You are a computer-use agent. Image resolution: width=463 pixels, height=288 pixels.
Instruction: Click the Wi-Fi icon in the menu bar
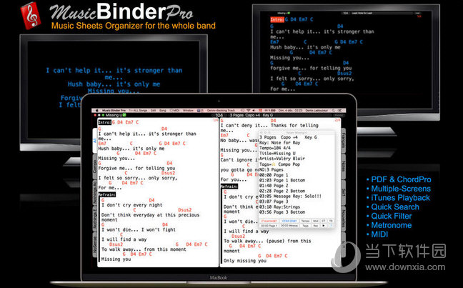click(249, 110)
